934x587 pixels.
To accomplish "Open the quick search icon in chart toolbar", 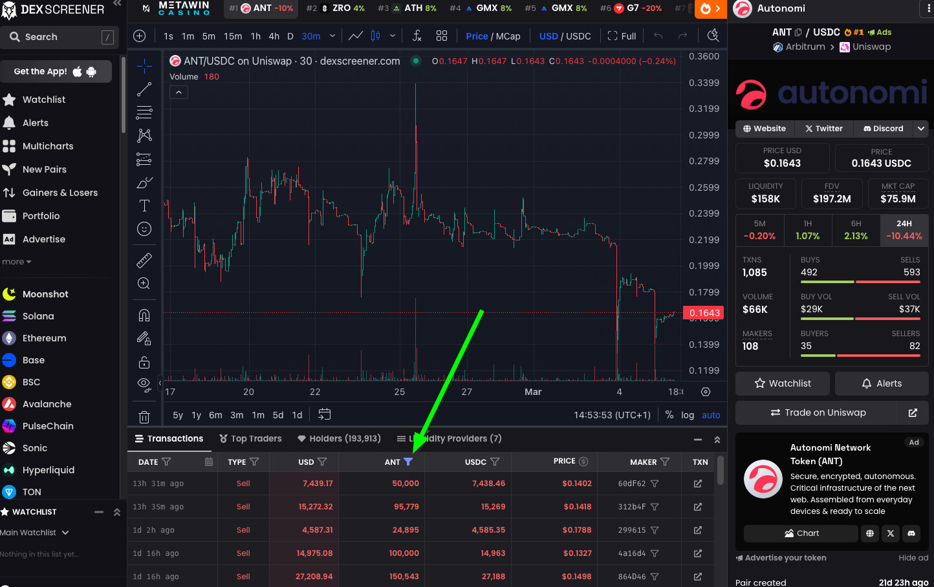I will [x=713, y=36].
